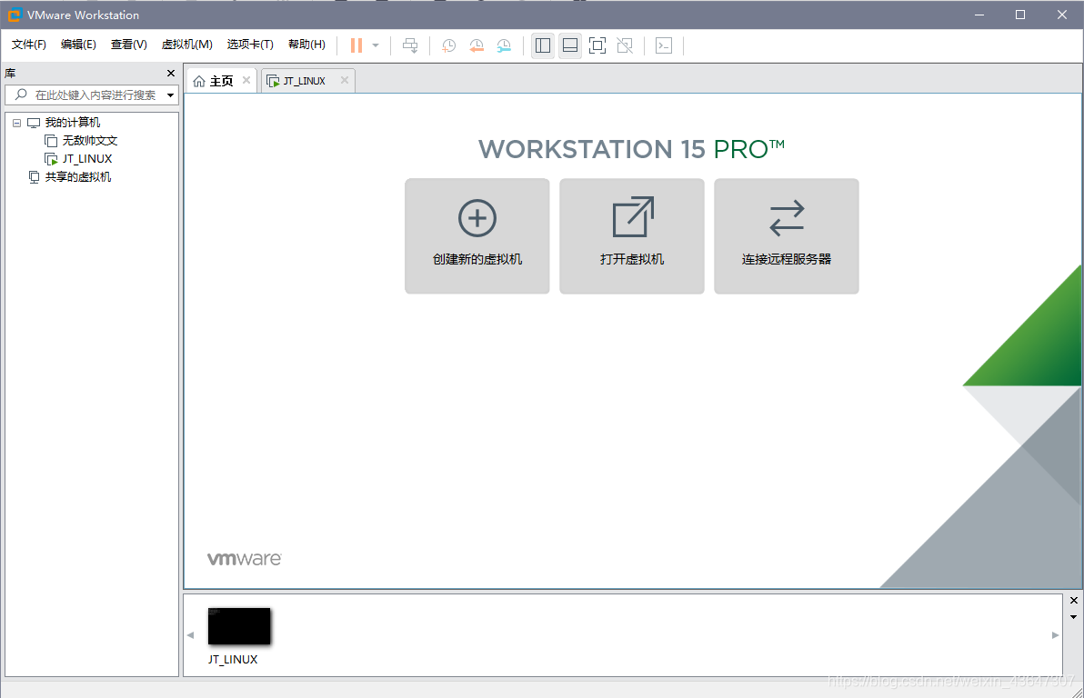Open the 编辑(E) menu

click(x=79, y=45)
